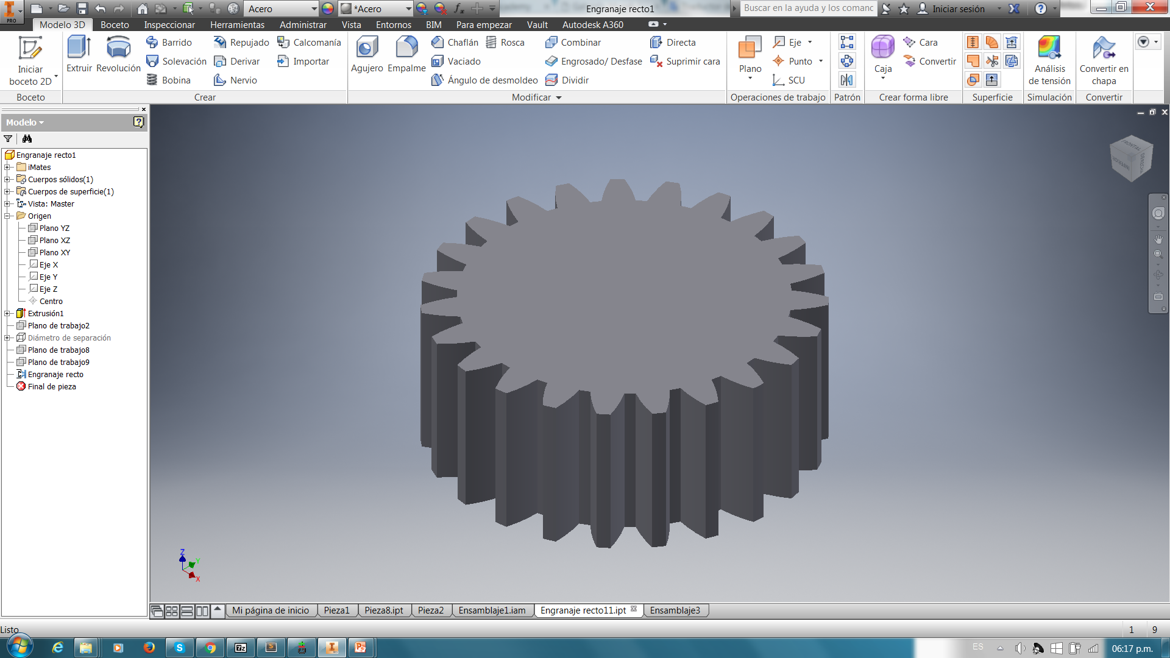Click the ViewCube in the viewport
The height and width of the screenshot is (658, 1170).
(x=1131, y=158)
